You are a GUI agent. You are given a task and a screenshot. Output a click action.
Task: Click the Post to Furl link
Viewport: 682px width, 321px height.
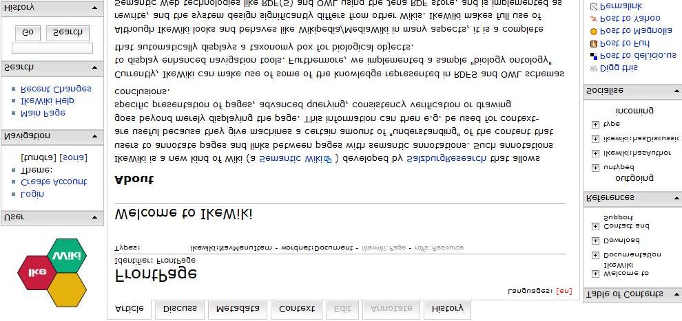click(x=625, y=44)
